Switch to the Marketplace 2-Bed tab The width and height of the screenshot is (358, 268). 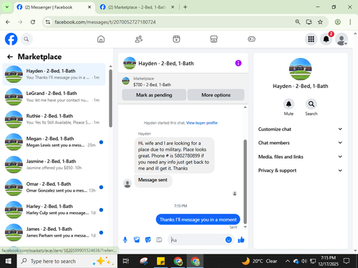coord(137,7)
